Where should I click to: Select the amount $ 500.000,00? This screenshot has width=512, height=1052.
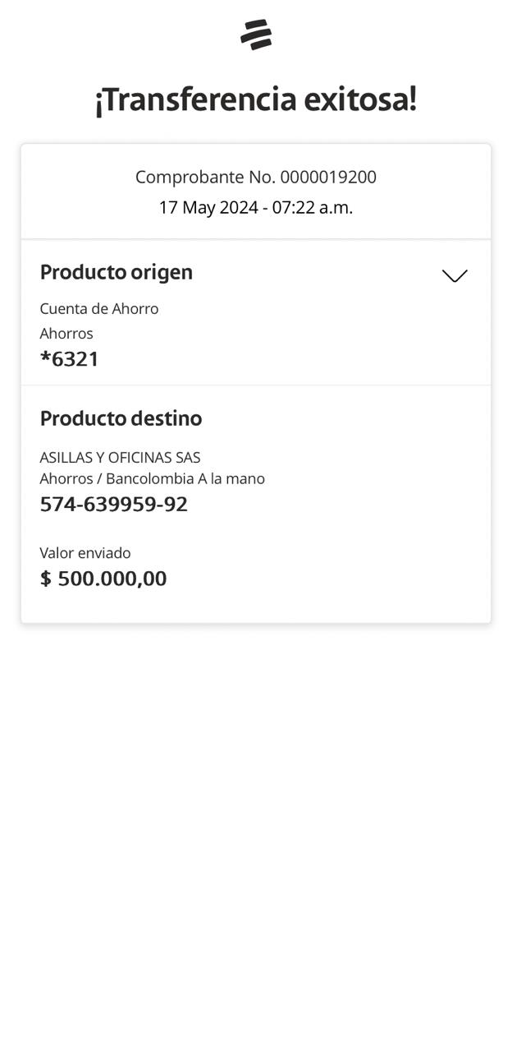[x=103, y=579]
